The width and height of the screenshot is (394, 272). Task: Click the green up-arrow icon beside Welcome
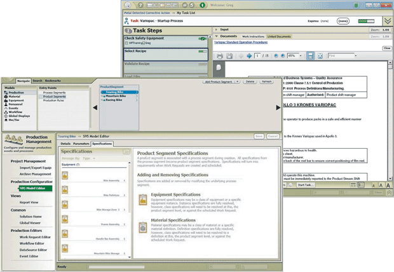(202, 5)
